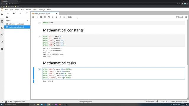Screen dimensions: 189x106
Task: Click the Ln 5, Col 23 status item
Action: (165, 102)
